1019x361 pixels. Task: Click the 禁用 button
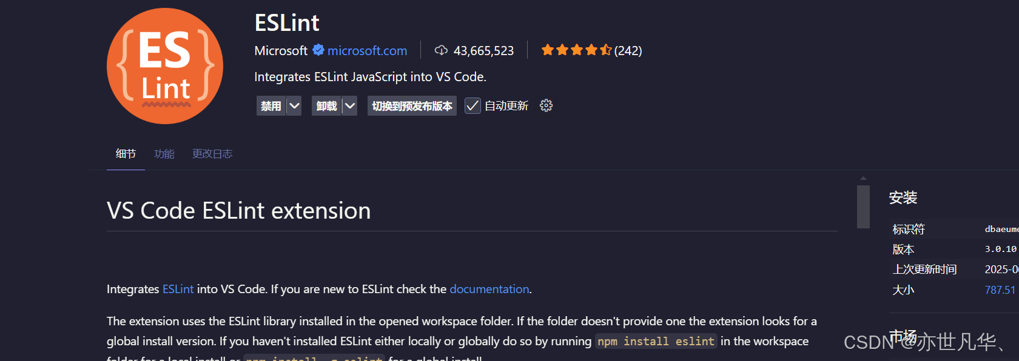pos(271,106)
